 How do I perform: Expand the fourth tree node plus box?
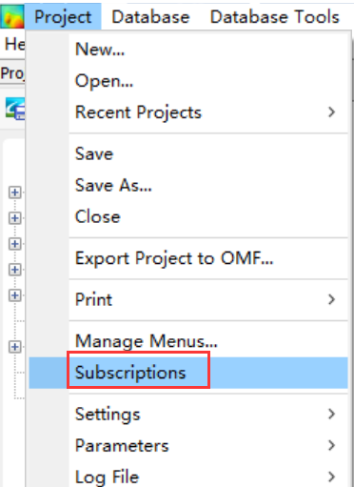[x=14, y=270]
